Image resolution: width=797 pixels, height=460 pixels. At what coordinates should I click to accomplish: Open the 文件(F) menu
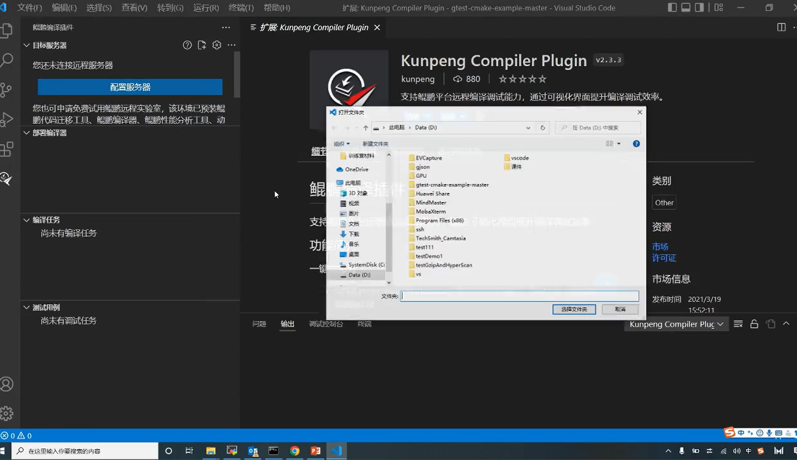(29, 8)
